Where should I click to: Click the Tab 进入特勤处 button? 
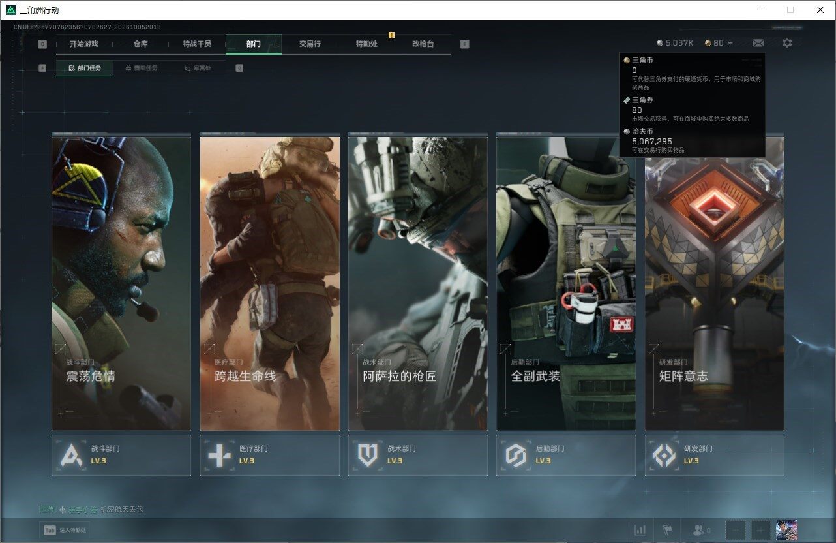point(65,531)
